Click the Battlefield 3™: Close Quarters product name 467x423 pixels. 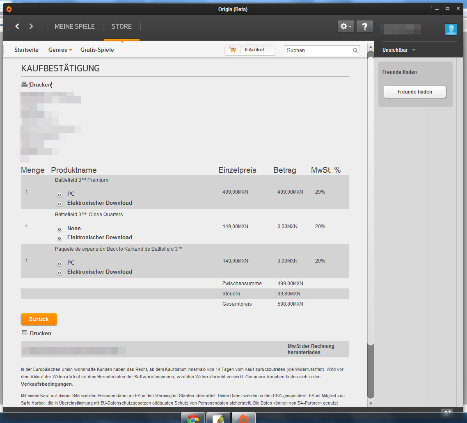pyautogui.click(x=89, y=214)
